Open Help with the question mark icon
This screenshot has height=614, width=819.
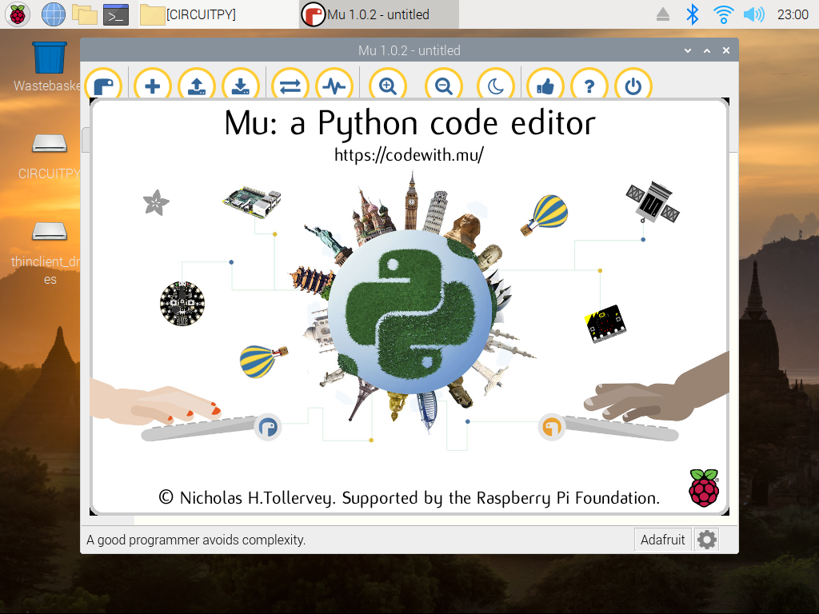[589, 83]
